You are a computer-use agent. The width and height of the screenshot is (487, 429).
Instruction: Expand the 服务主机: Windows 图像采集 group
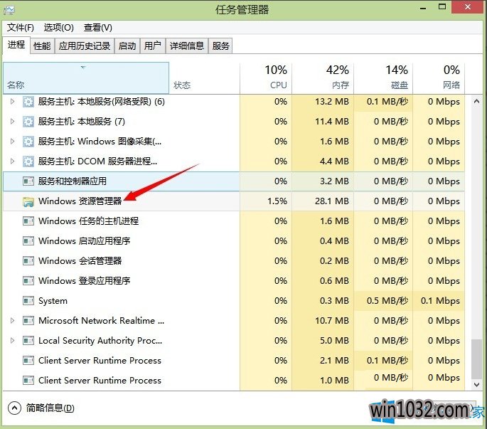tap(12, 142)
